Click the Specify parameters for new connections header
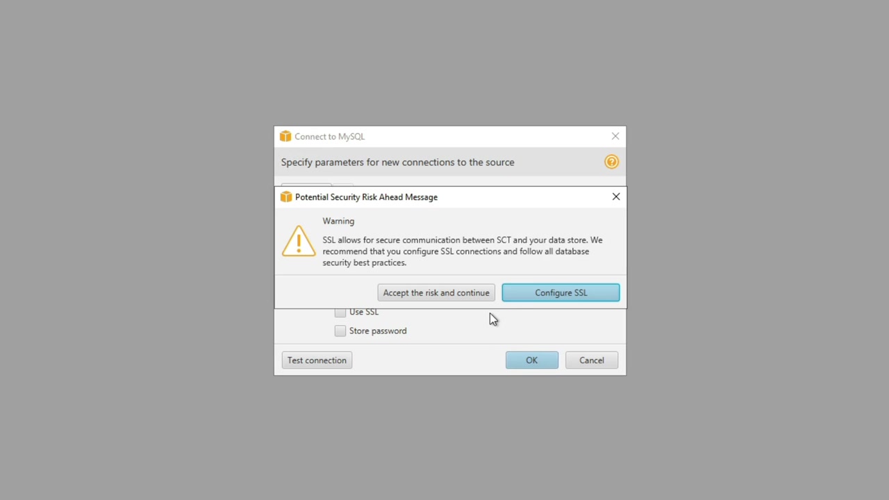This screenshot has width=889, height=500. point(397,162)
